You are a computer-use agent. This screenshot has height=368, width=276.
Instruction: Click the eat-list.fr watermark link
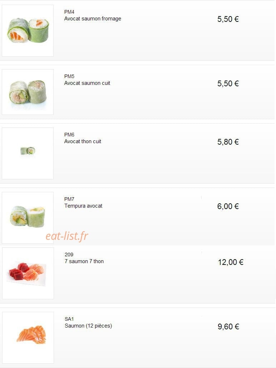click(x=67, y=236)
